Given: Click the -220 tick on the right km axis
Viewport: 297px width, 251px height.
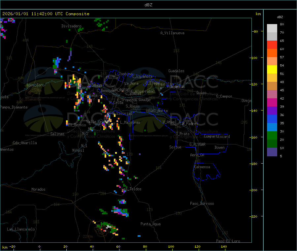Looking at the screenshot, I should point(253,216).
